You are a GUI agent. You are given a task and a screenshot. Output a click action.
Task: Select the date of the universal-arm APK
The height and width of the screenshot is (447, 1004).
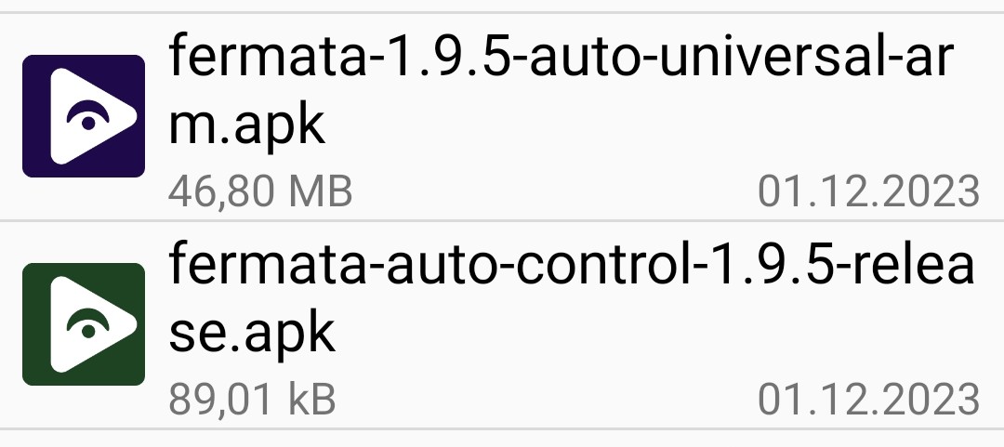tap(869, 191)
